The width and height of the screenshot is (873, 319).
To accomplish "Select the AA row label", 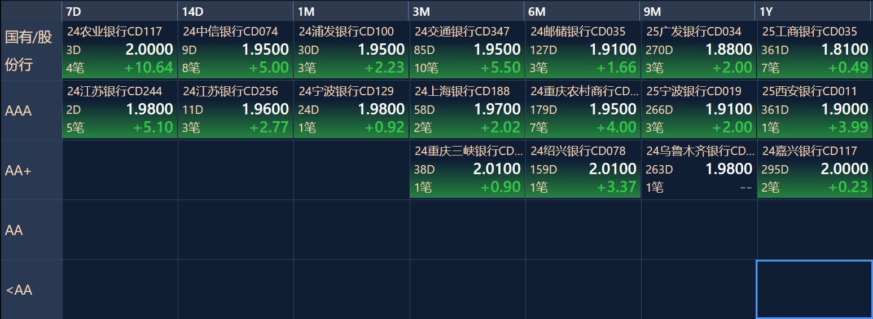I will pyautogui.click(x=31, y=230).
